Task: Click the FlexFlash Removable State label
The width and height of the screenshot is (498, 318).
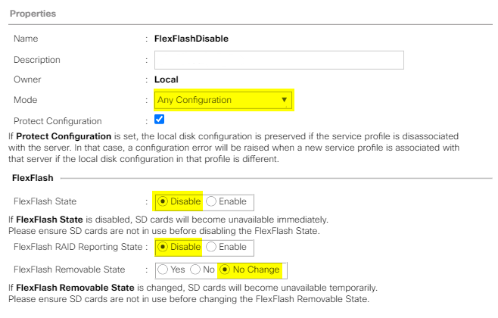Action: 69,270
